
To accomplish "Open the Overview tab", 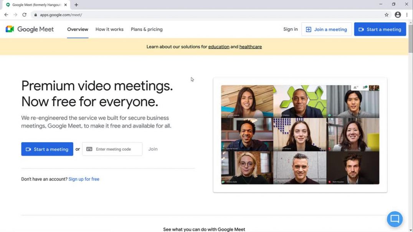I will click(x=78, y=29).
